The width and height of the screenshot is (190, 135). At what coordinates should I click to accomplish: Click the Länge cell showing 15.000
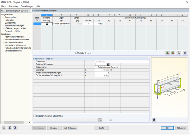click(x=77, y=24)
